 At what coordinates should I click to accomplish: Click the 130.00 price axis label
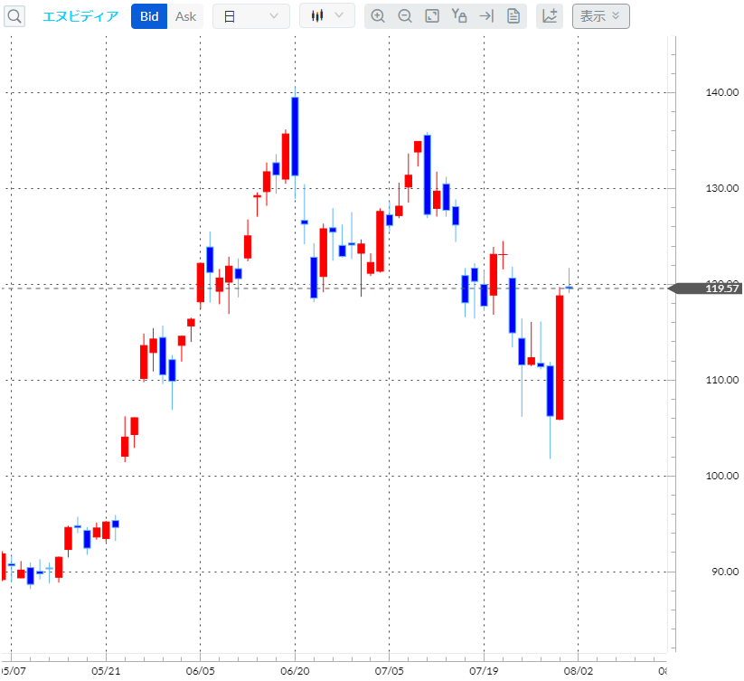pos(721,188)
